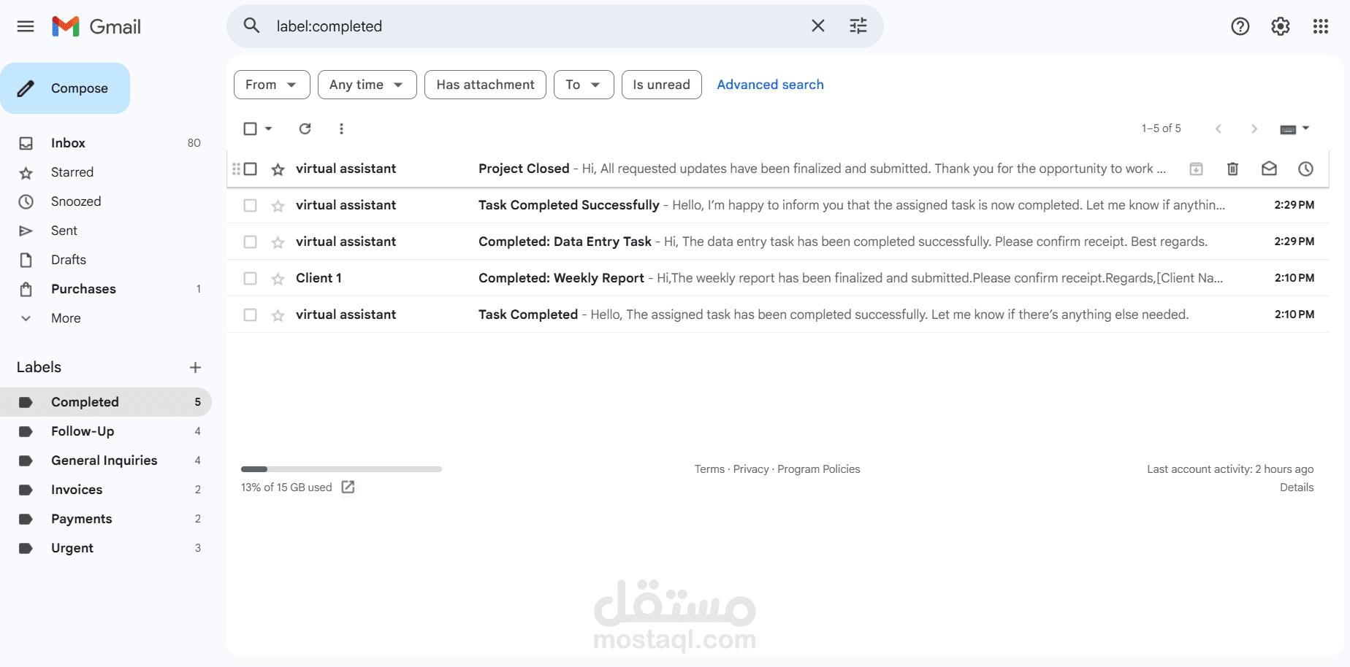
Task: Check the Completed: Weekly Report email checkbox
Action: tap(250, 278)
